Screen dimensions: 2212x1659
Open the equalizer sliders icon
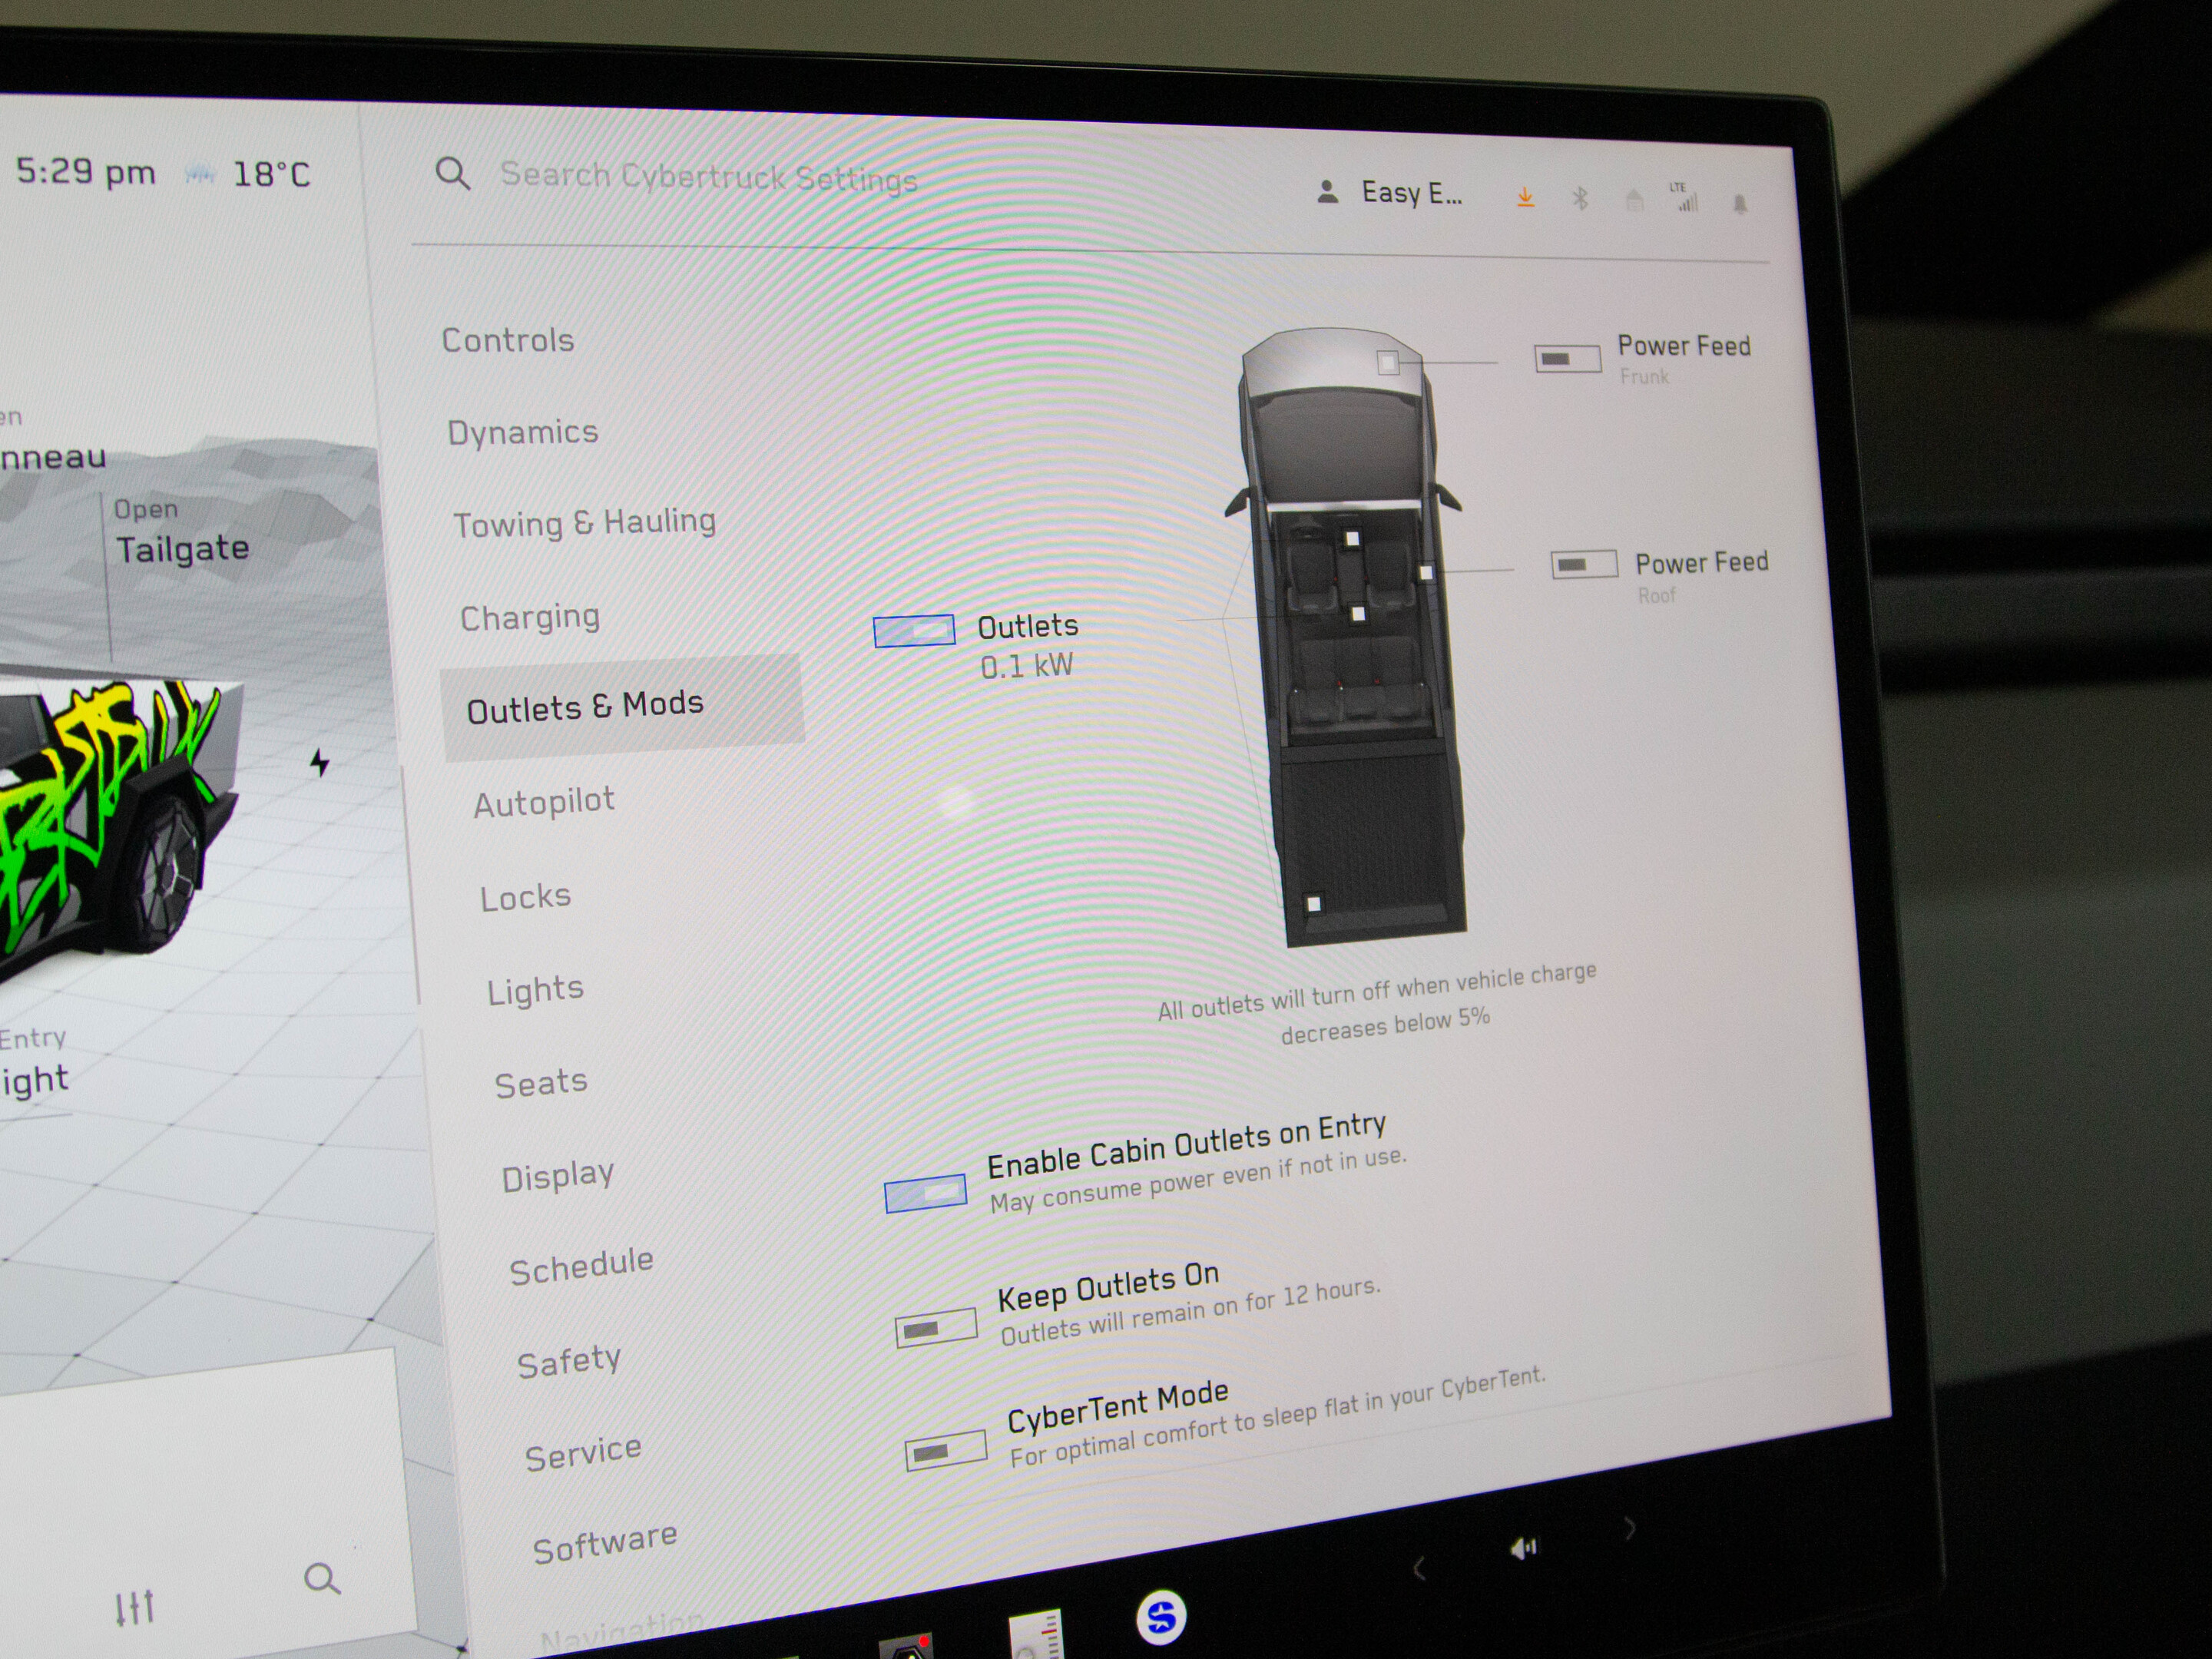point(135,1608)
